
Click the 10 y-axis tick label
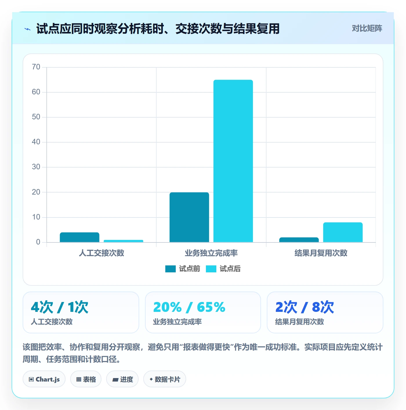tap(36, 217)
